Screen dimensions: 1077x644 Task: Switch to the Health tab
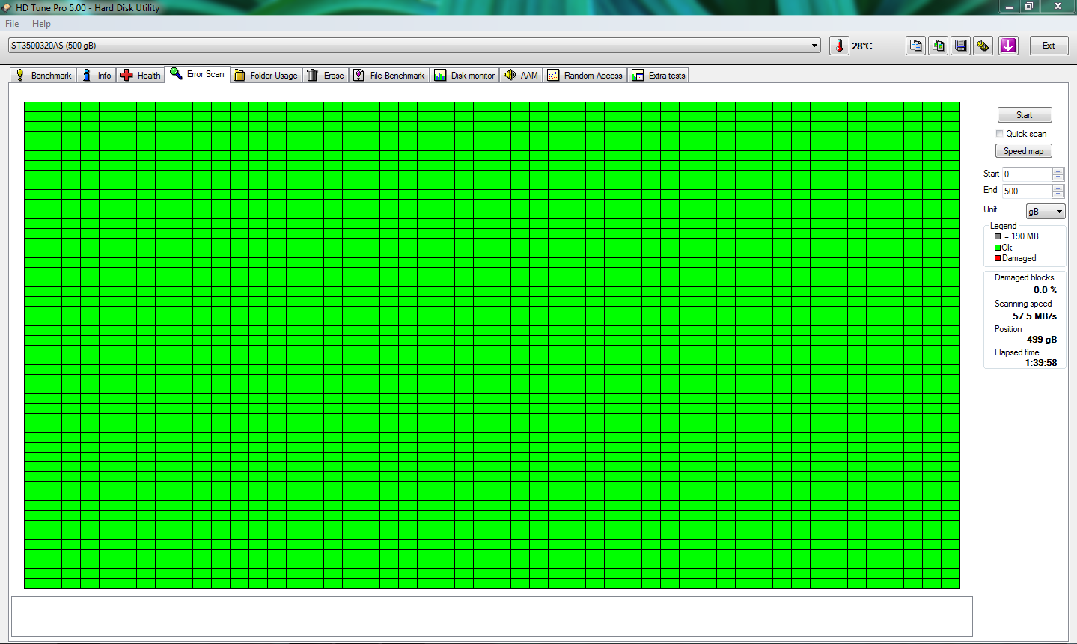(141, 75)
